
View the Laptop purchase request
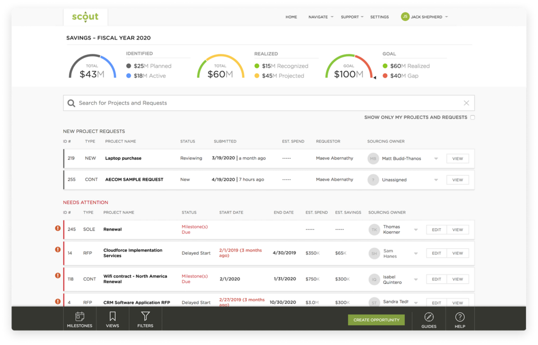pyautogui.click(x=457, y=158)
